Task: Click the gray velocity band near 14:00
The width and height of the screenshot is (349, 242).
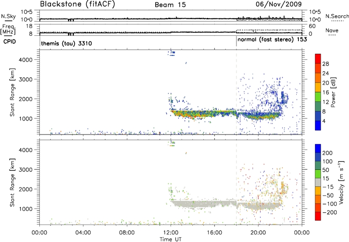Action: pyautogui.click(x=192, y=204)
